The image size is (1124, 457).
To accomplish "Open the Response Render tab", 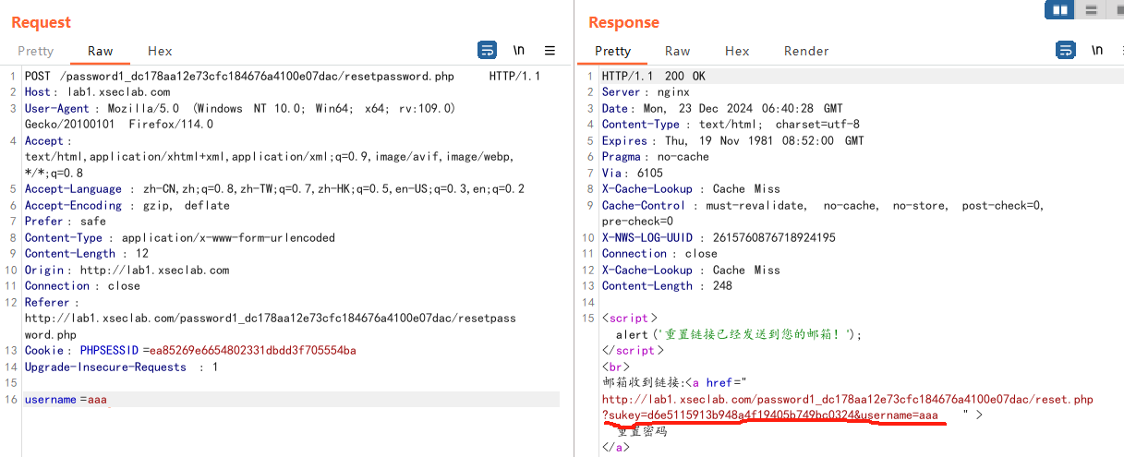I will tap(806, 51).
